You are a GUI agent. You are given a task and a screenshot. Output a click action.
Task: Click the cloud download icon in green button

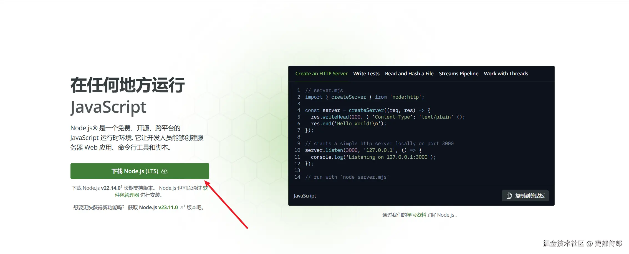click(165, 171)
